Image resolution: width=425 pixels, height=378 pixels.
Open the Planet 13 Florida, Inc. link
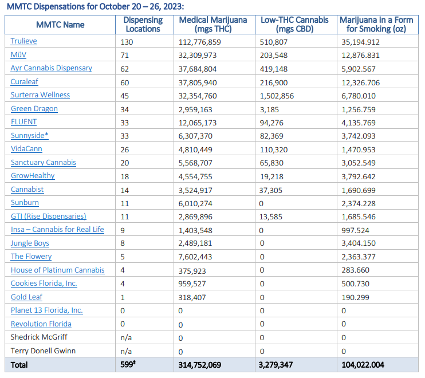pyautogui.click(x=46, y=310)
